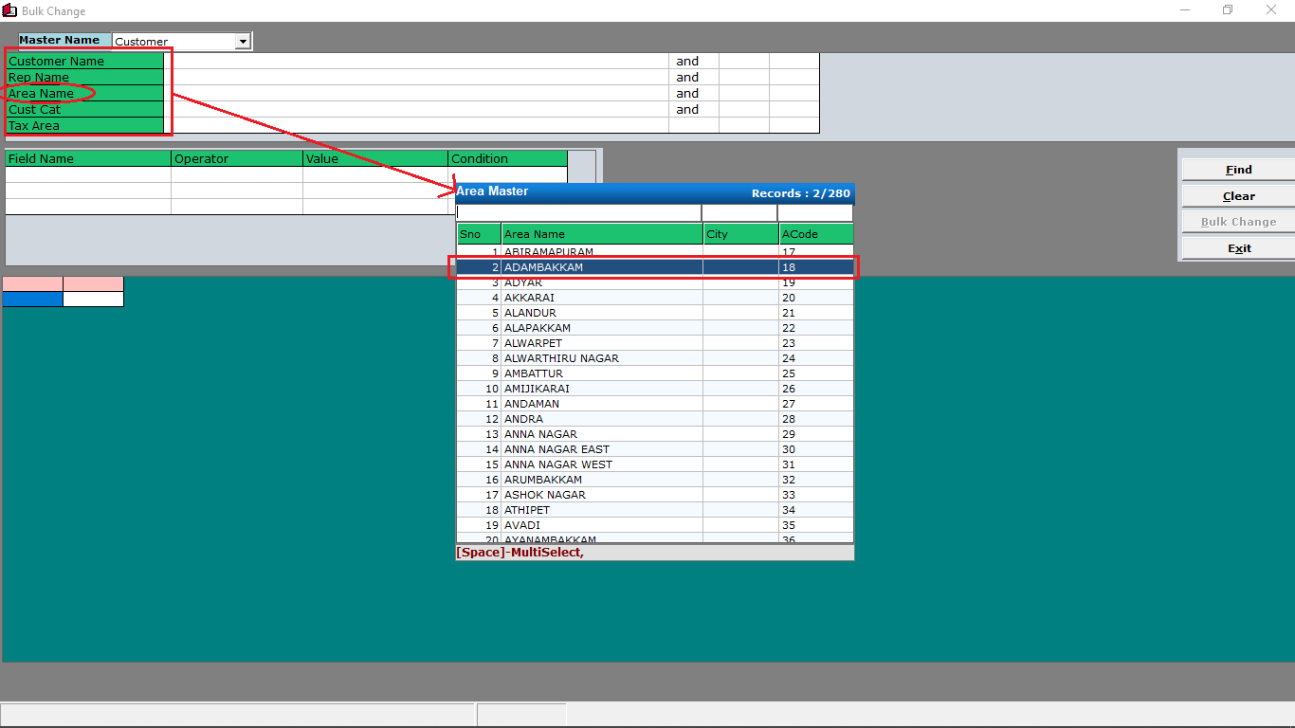This screenshot has height=728, width=1295.
Task: Focus the City search box in Area Master
Action: pos(739,213)
